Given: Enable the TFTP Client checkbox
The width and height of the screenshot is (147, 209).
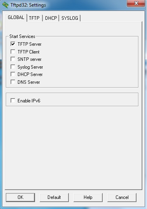Looking at the screenshot, I should click(13, 52).
